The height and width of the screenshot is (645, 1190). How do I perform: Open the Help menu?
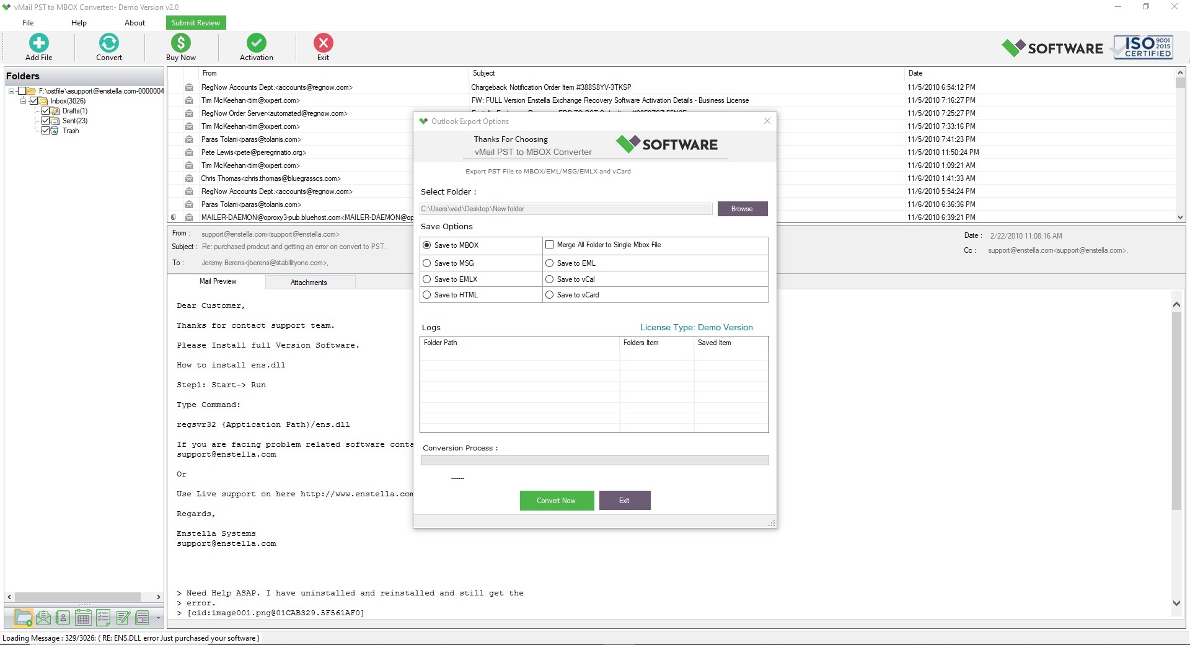[x=79, y=23]
